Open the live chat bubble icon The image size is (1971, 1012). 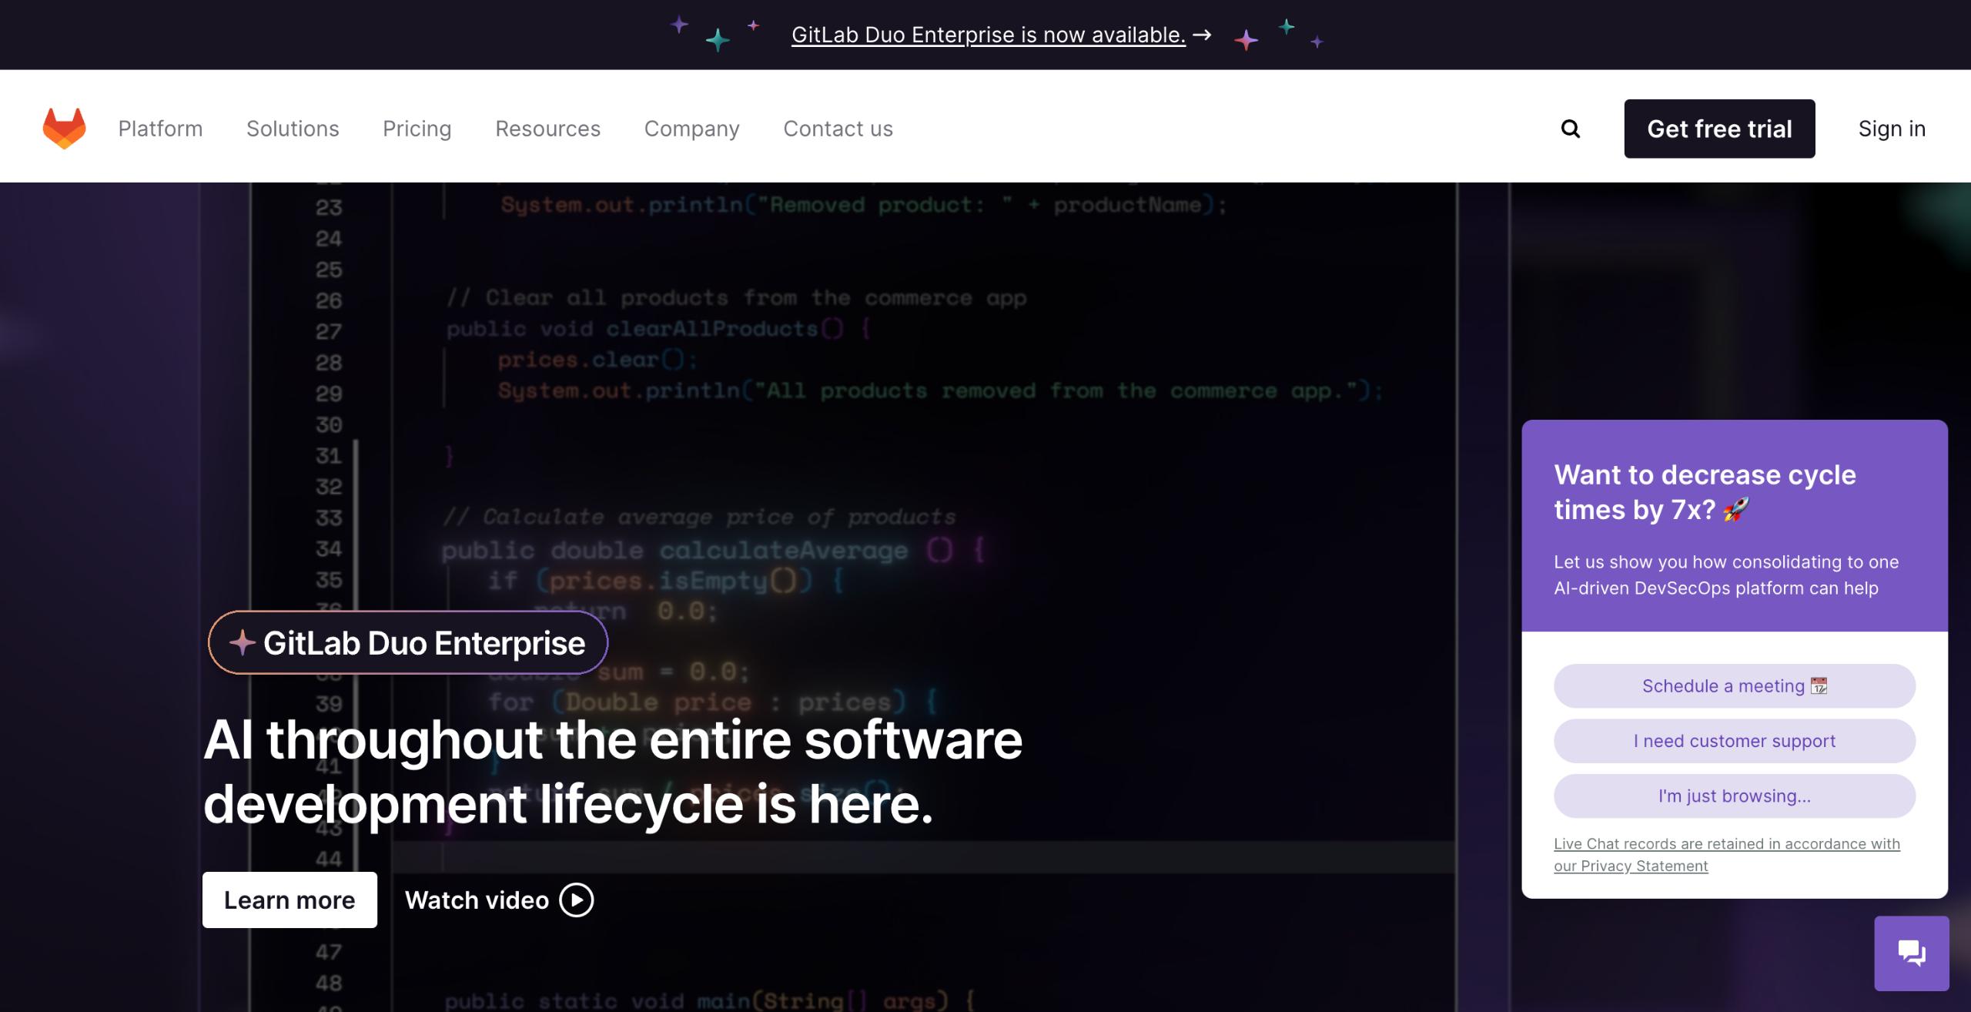(1911, 953)
